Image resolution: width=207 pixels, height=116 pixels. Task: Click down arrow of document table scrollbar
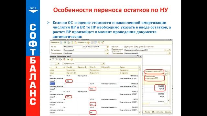(169, 101)
